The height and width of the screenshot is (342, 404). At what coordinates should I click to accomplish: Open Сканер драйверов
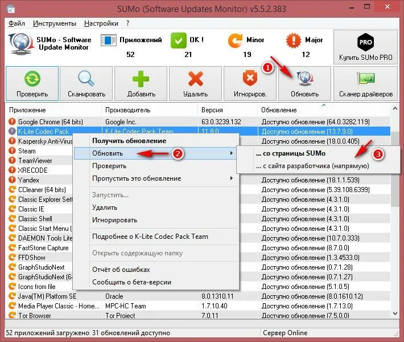[366, 83]
